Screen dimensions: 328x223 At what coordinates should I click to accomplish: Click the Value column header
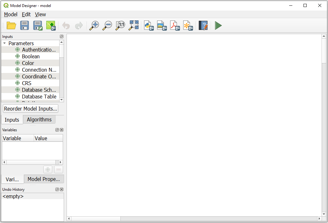[x=48, y=138]
